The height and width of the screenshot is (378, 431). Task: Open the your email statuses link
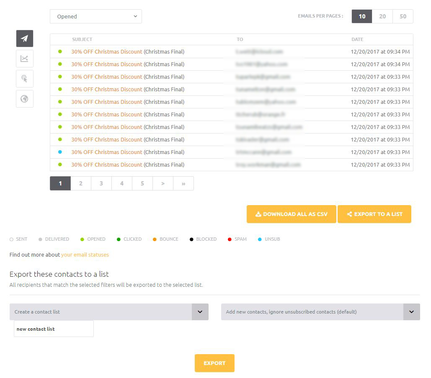tap(85, 255)
